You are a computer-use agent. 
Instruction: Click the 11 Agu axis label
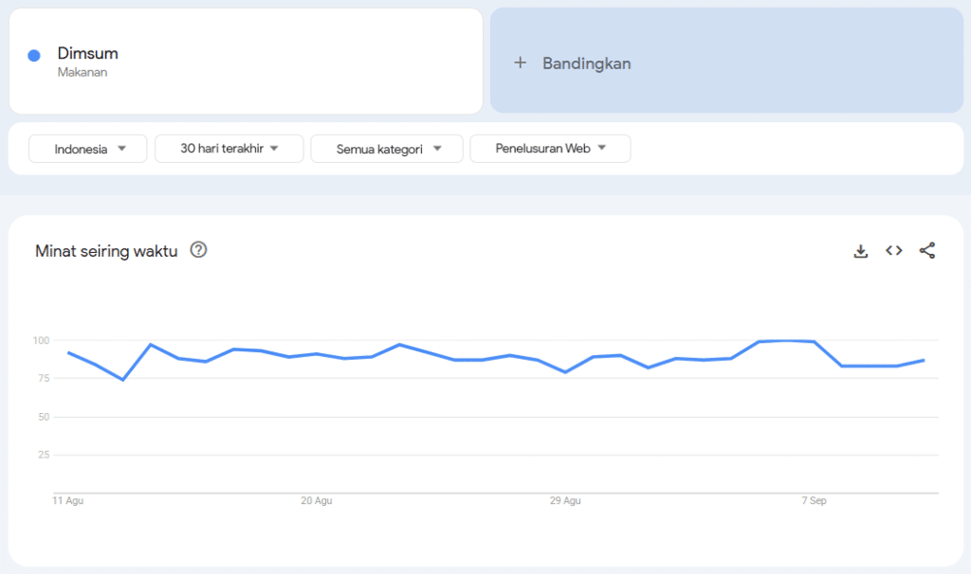67,500
